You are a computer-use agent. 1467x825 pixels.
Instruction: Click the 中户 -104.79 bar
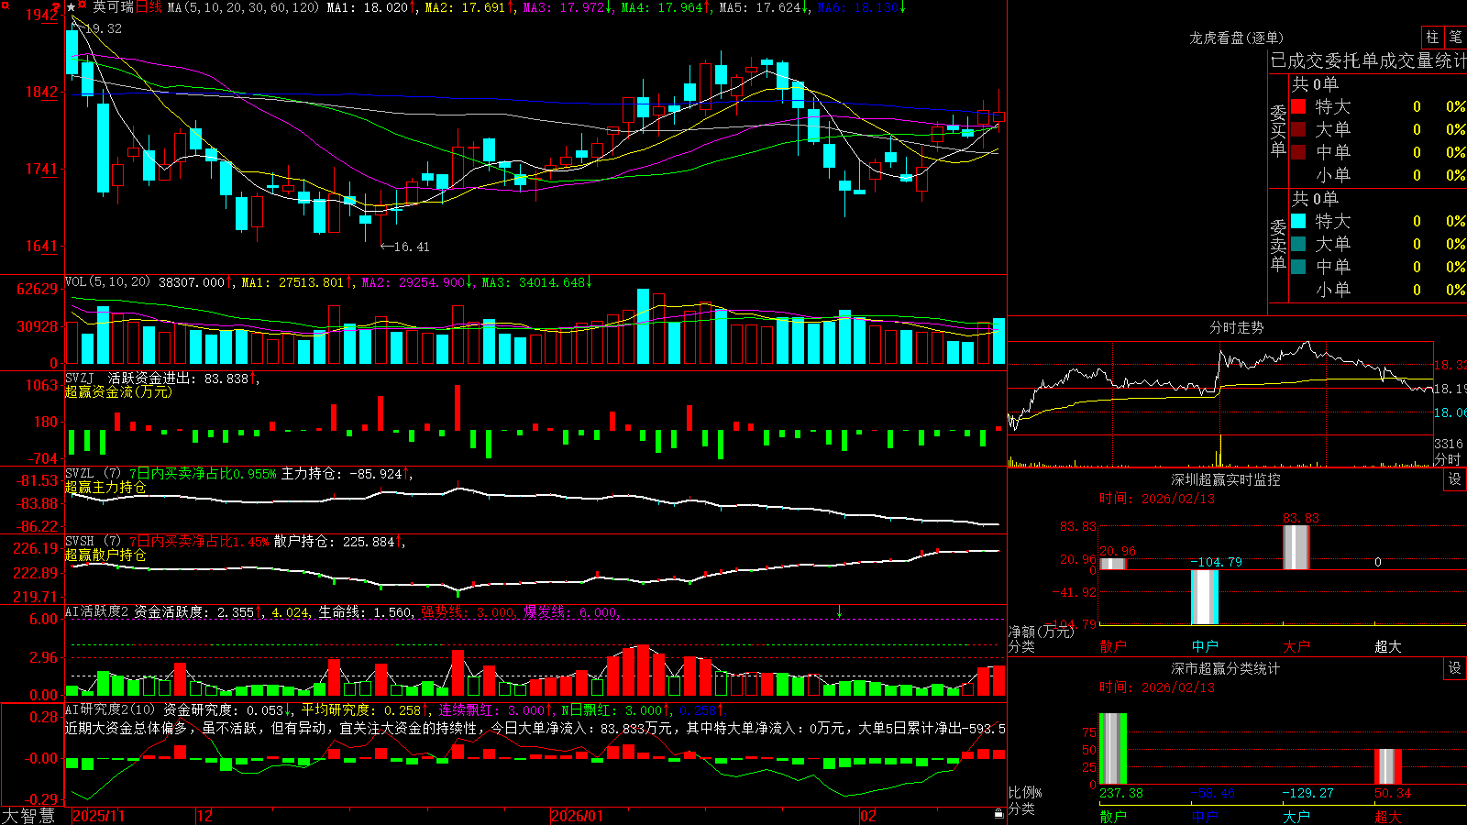pyautogui.click(x=1205, y=597)
